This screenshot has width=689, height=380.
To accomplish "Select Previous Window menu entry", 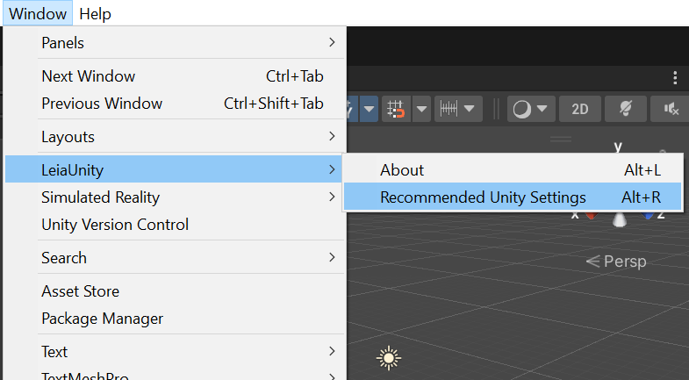I will click(175, 104).
